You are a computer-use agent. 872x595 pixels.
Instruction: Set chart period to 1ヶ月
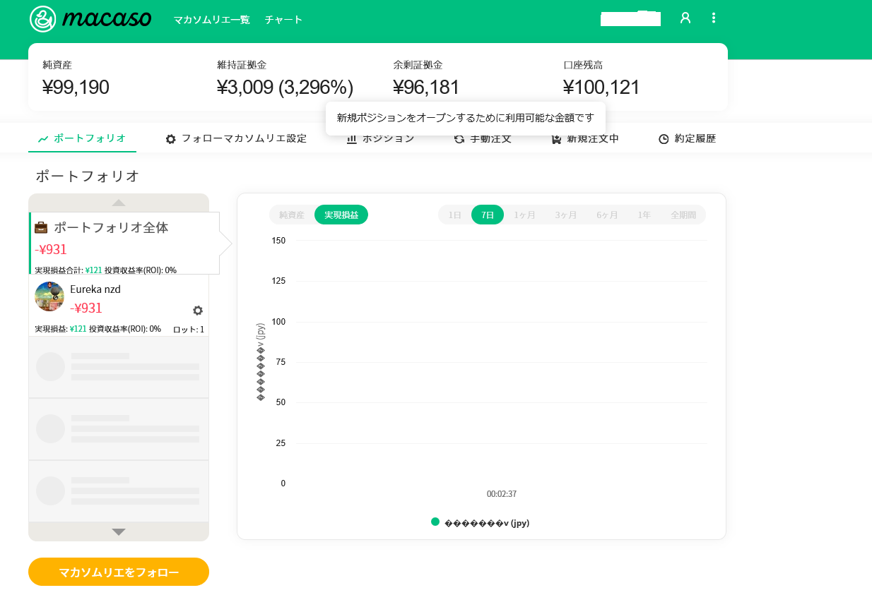[524, 215]
